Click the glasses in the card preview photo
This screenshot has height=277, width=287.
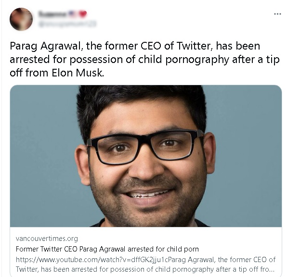coord(145,146)
